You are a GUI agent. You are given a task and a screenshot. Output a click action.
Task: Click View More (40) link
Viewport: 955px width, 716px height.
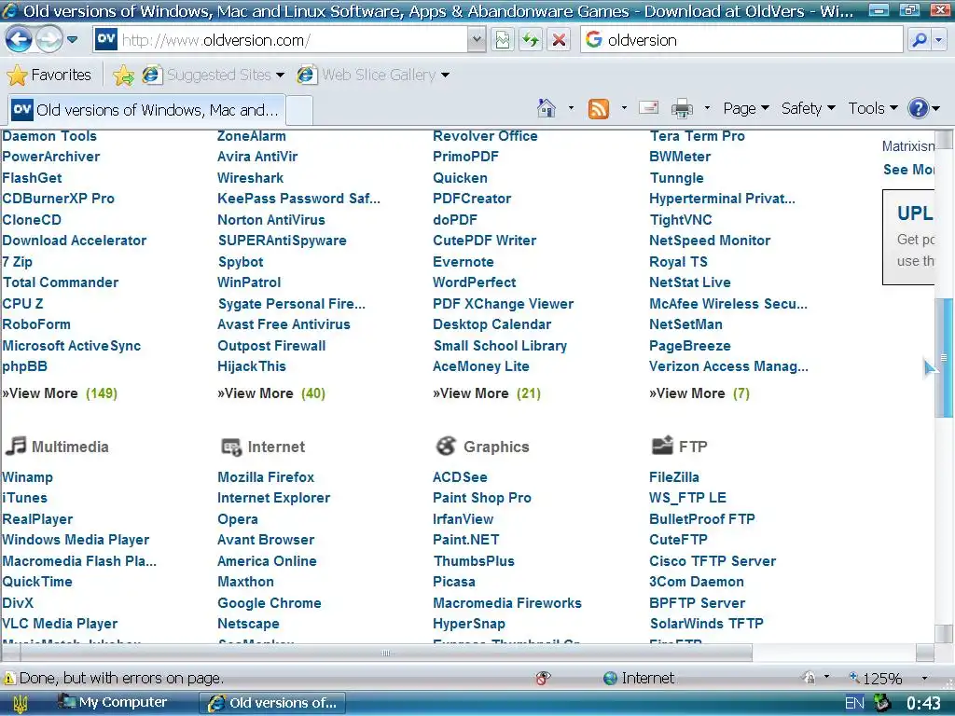pyautogui.click(x=271, y=393)
